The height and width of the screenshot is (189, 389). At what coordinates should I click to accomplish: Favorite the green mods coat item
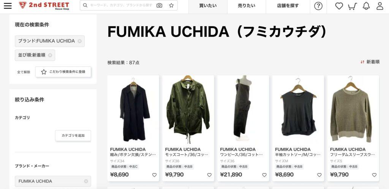(209, 175)
